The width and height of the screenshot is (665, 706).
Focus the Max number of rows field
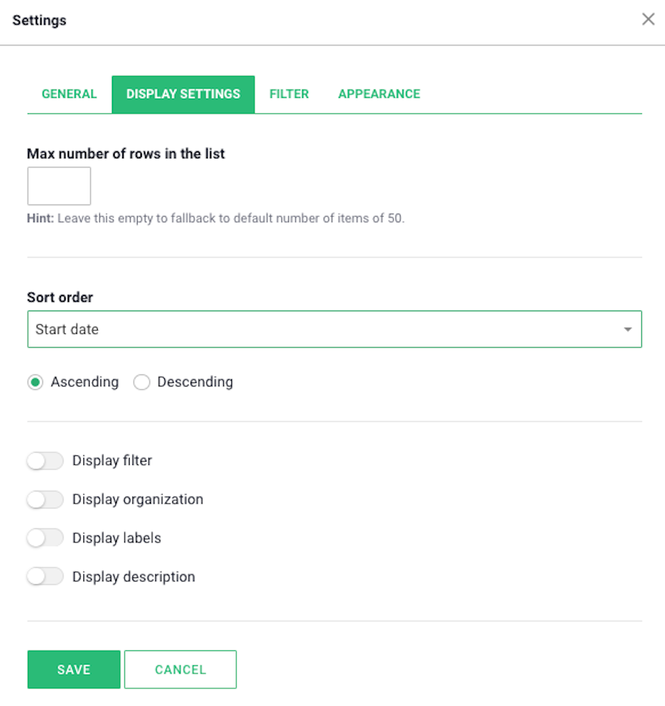click(x=59, y=186)
